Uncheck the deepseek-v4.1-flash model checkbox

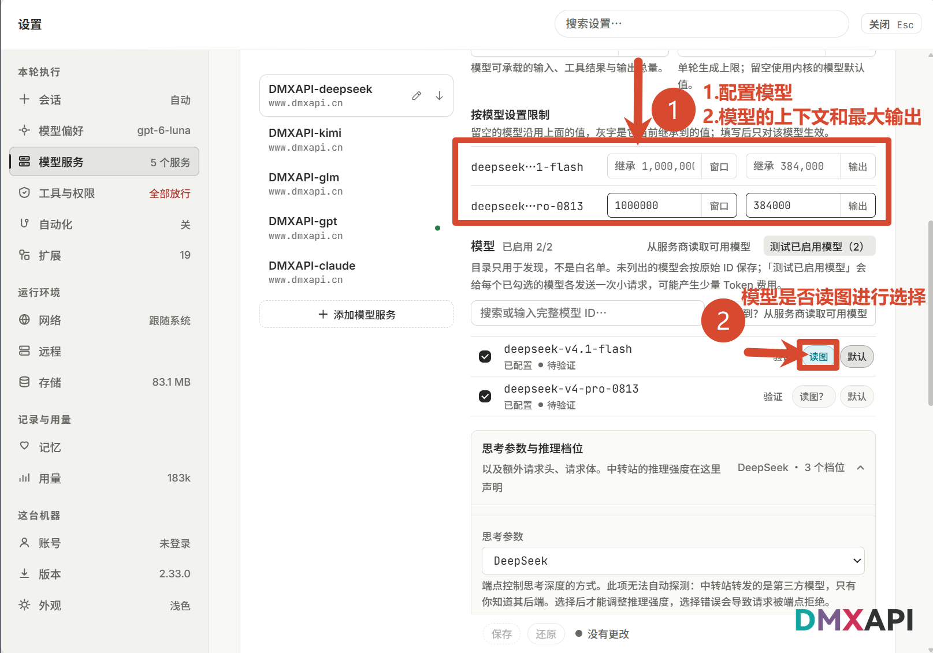tap(485, 356)
